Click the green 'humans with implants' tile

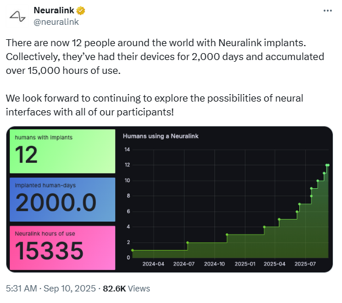[62, 151]
